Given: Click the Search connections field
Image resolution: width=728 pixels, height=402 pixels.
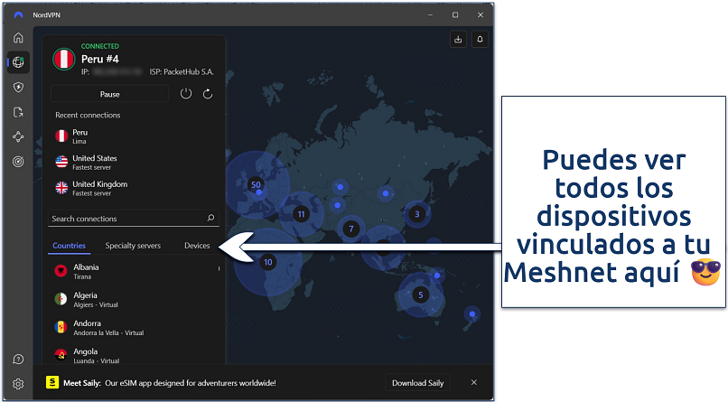Looking at the screenshot, I should (134, 219).
